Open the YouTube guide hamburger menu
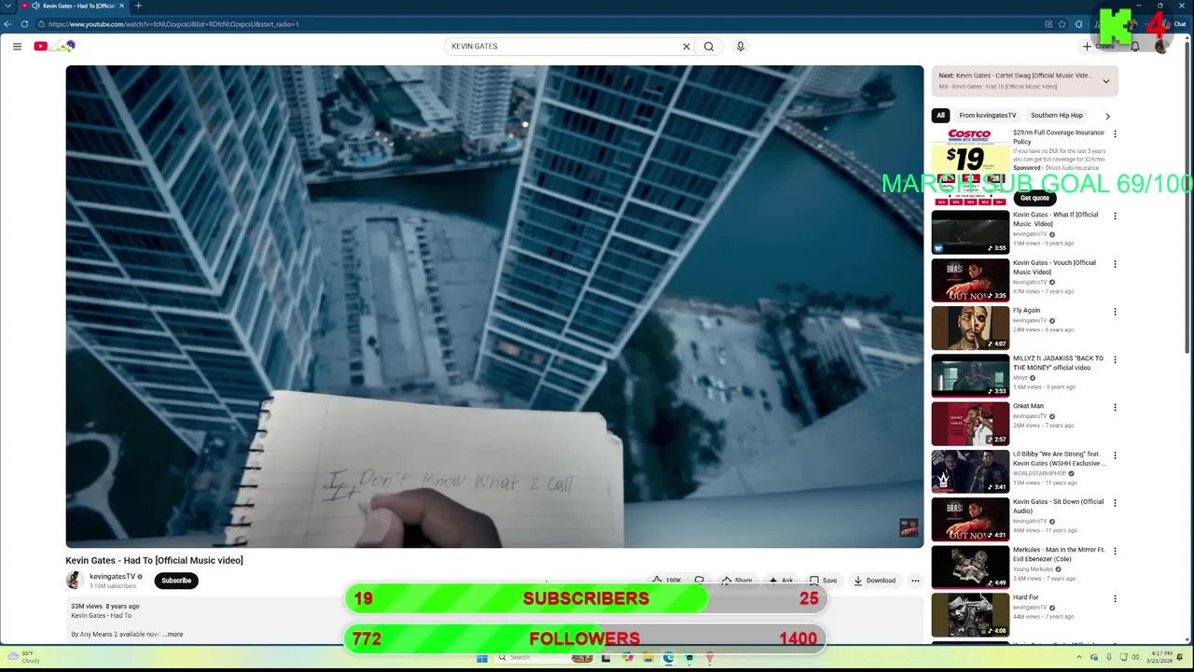 click(x=17, y=46)
